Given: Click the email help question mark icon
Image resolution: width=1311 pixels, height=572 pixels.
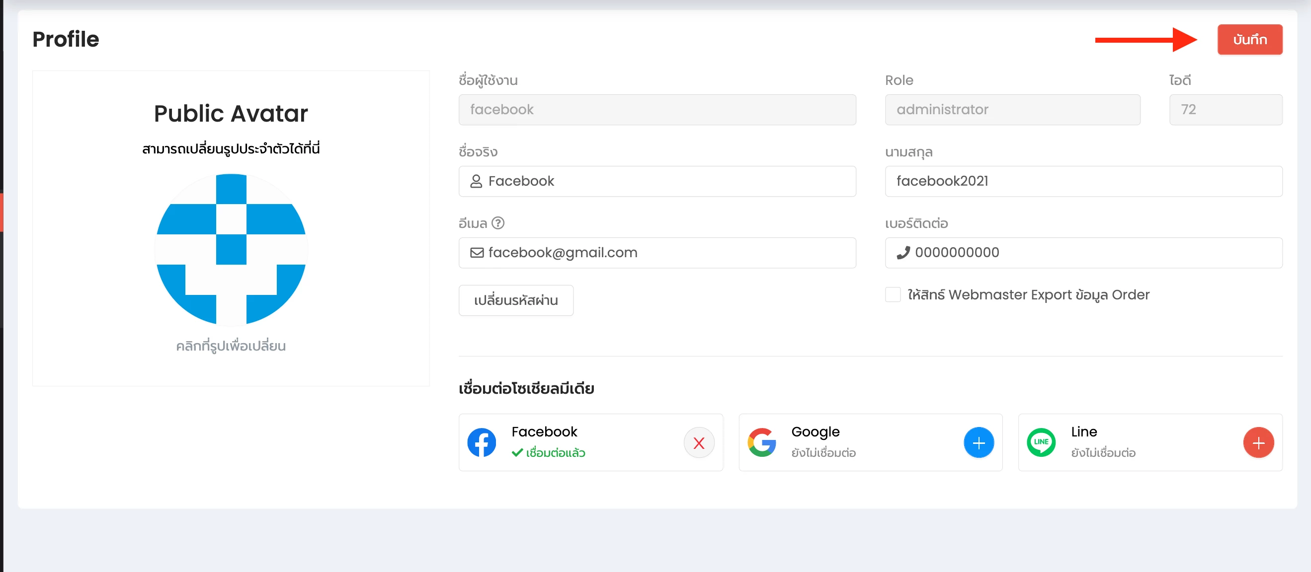Looking at the screenshot, I should [498, 223].
